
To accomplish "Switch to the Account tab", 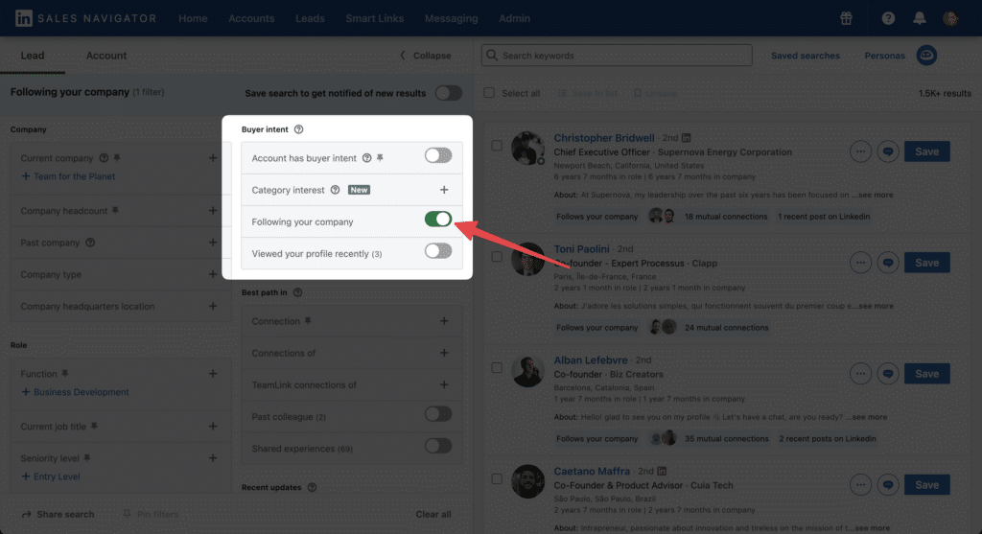I will coord(105,55).
